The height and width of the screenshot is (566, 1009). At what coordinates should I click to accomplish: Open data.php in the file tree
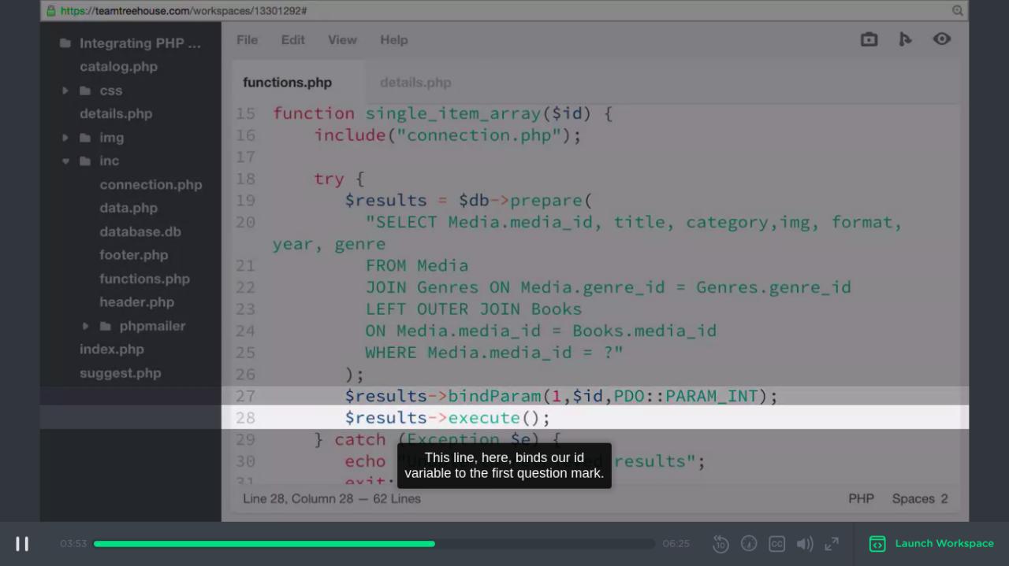(x=128, y=209)
